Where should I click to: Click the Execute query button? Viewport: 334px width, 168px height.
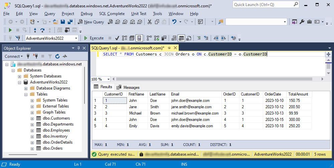click(x=94, y=38)
